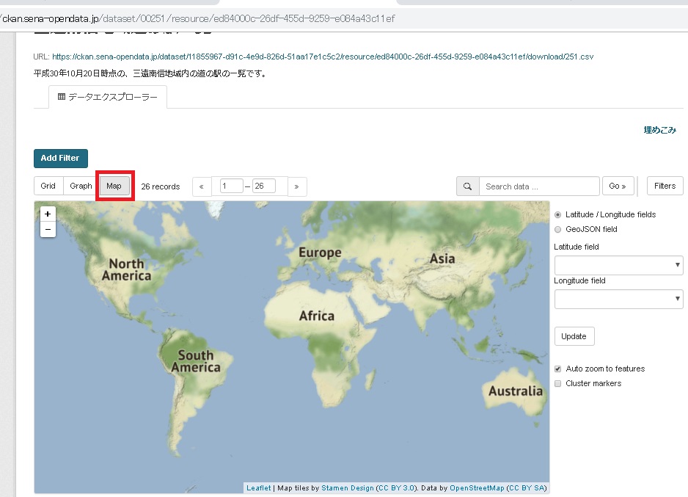Click the search magnifier icon
Screen dimensions: 688x497
tap(467, 186)
